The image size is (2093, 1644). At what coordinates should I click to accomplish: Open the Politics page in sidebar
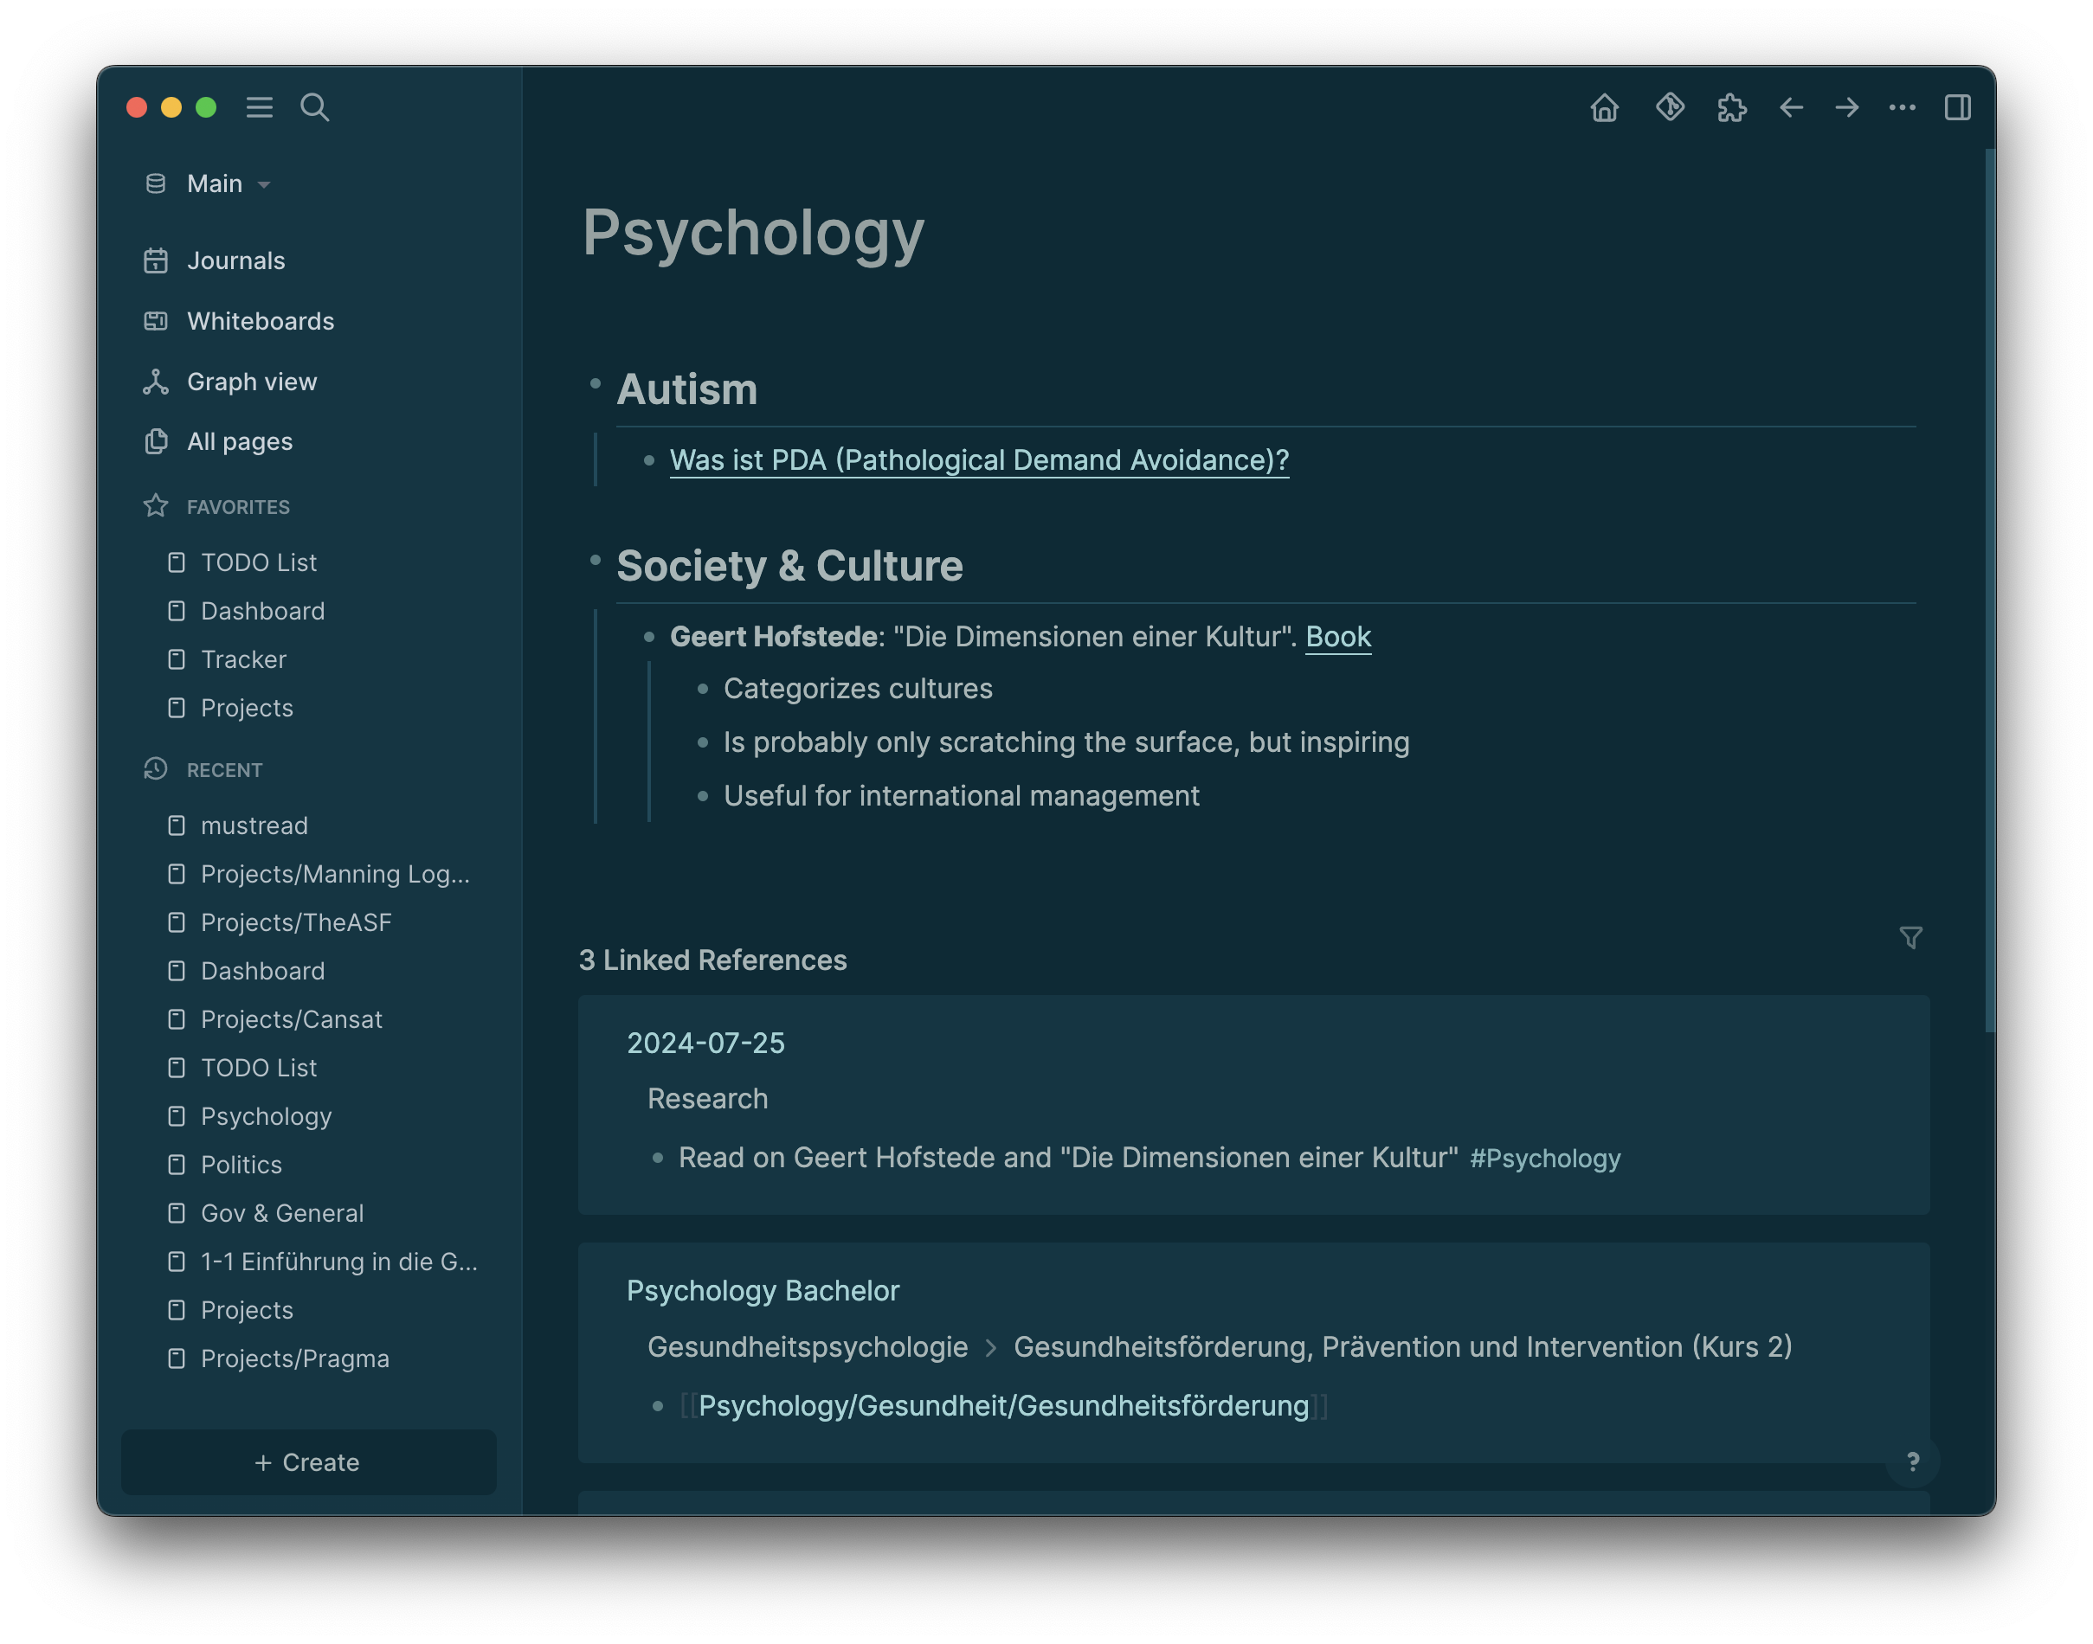point(240,1164)
